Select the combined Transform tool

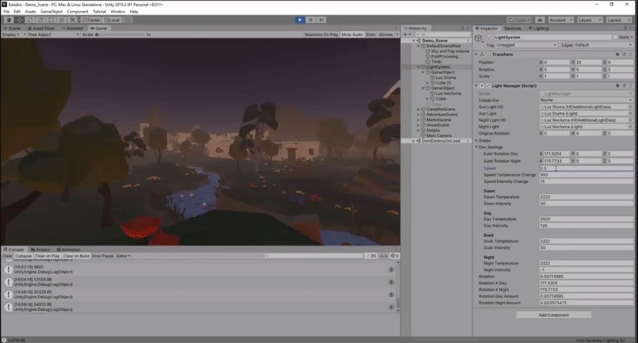pos(61,20)
